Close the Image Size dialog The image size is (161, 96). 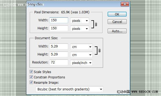point(125,4)
